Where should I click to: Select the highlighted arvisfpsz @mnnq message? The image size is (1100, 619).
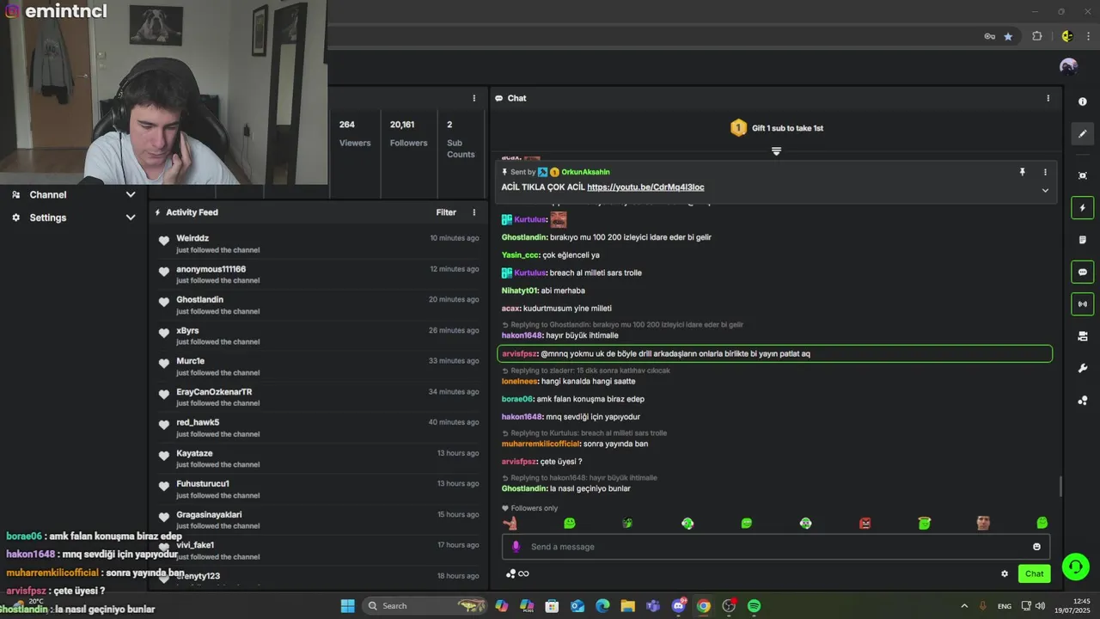[774, 353]
